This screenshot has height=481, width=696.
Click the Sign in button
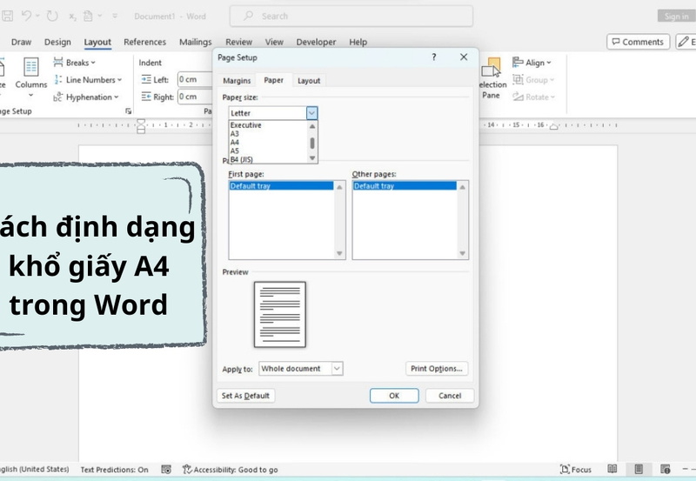pyautogui.click(x=676, y=16)
